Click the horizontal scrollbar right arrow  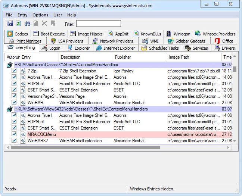click(x=228, y=148)
